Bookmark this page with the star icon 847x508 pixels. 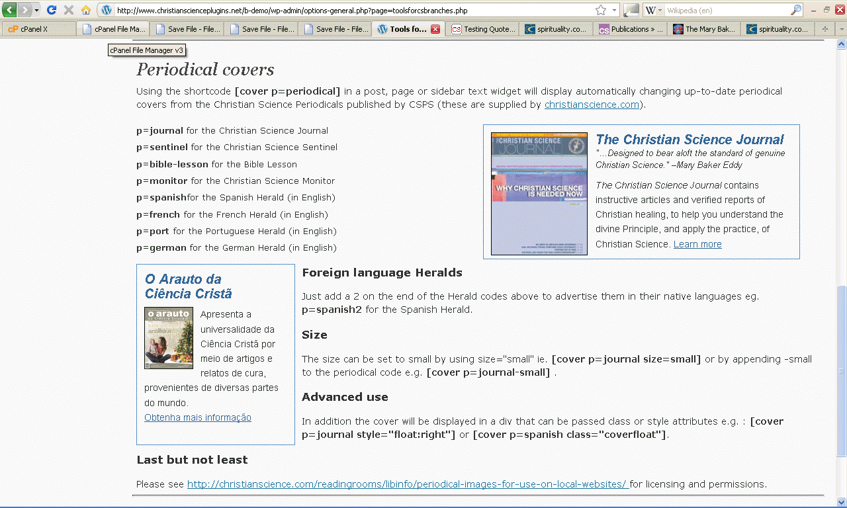pyautogui.click(x=601, y=10)
